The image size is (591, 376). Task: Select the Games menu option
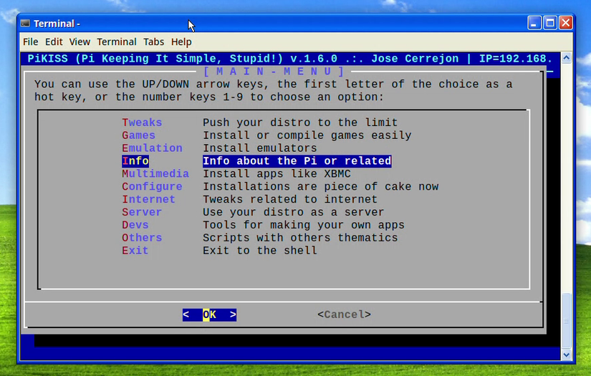[138, 135]
